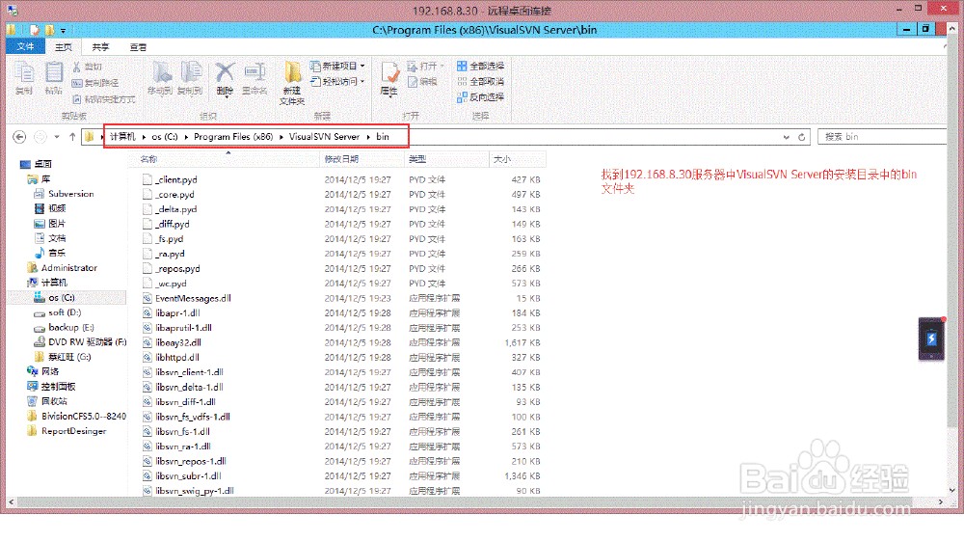The image size is (964, 542).
Task: Click Select all in the ribbon
Action: coord(481,66)
